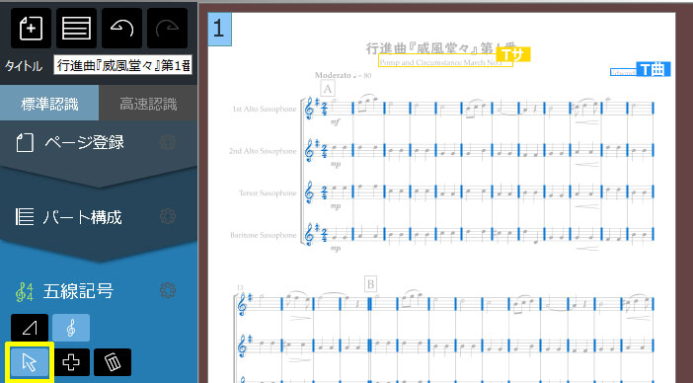Open the 五線記号 section
The height and width of the screenshot is (383, 693).
click(x=78, y=291)
